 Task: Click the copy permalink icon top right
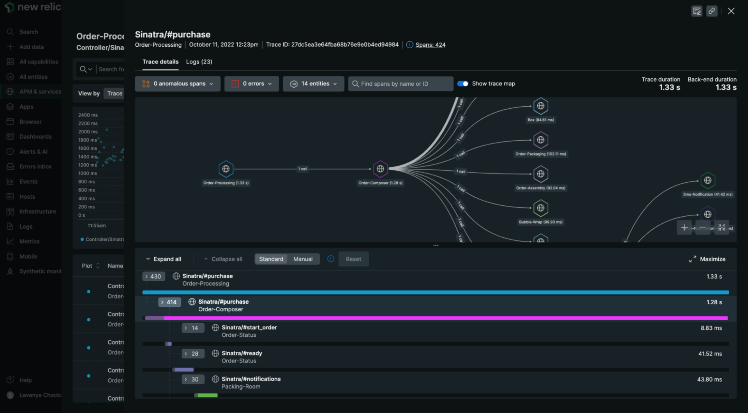(x=712, y=11)
